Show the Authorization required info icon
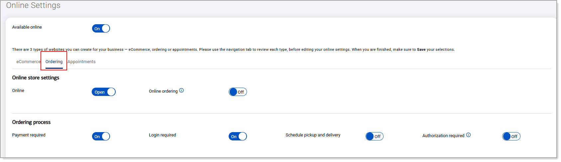Screen dimensions: 561x162 click(468, 135)
